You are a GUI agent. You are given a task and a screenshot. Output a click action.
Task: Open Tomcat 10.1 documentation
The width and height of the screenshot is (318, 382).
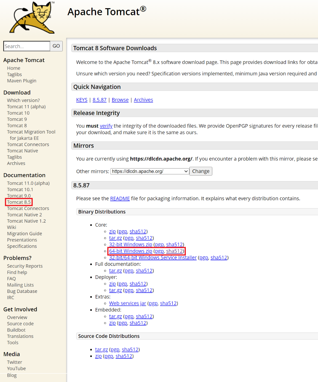(20, 190)
